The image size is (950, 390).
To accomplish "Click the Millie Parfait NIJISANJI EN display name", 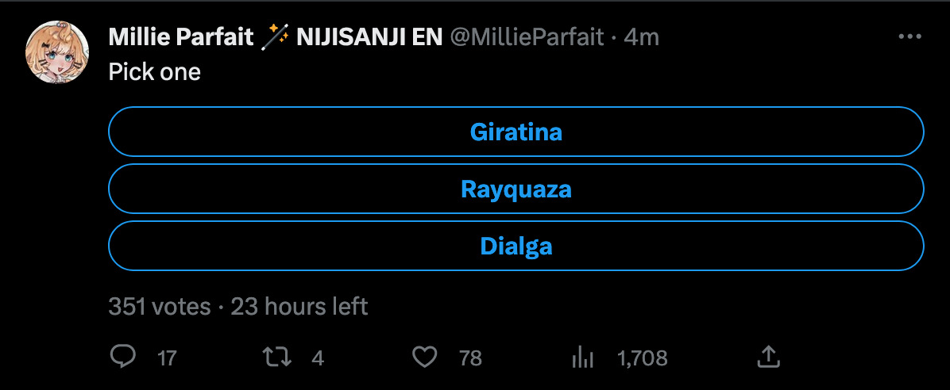I will (x=275, y=37).
